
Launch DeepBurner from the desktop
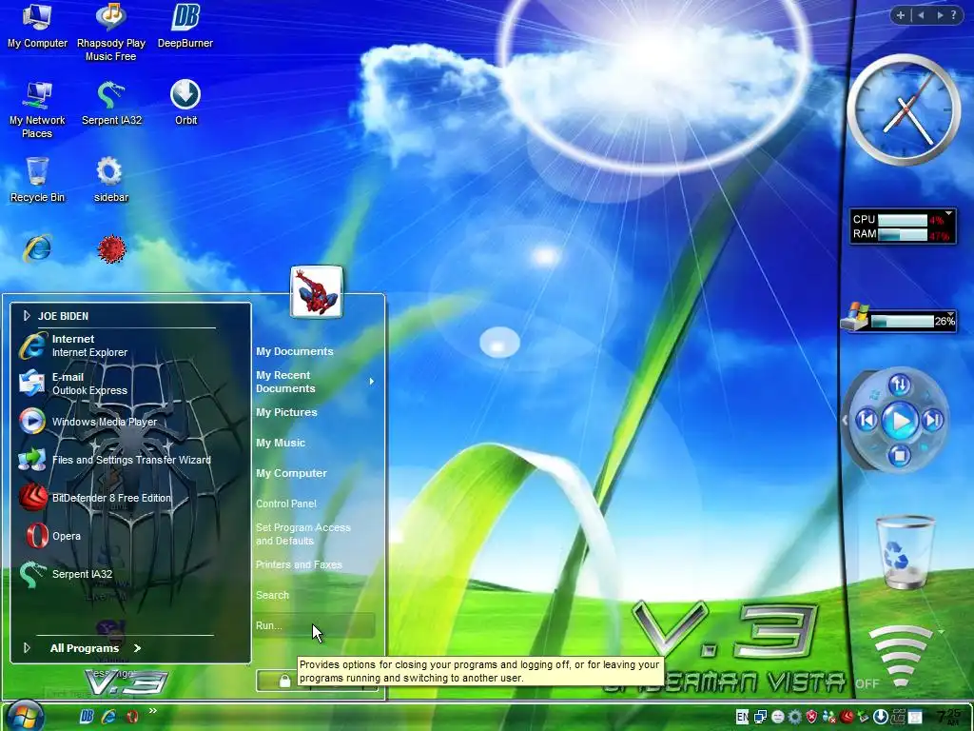[185, 26]
